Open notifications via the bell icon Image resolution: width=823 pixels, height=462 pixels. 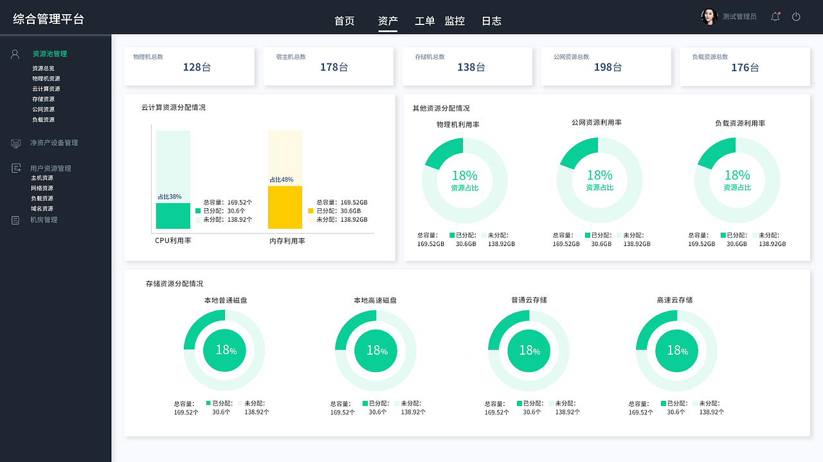(775, 17)
